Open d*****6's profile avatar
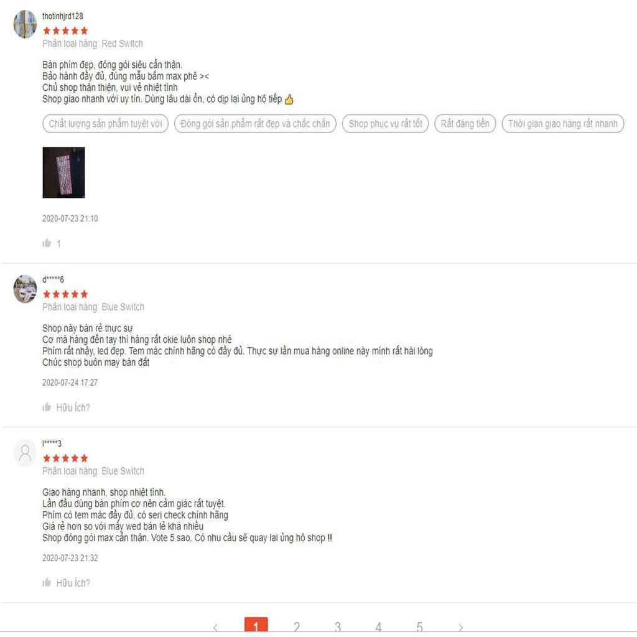This screenshot has height=637, width=637. [x=25, y=289]
